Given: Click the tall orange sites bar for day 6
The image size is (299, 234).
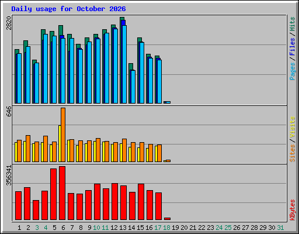Looking at the screenshot, I should tap(63, 135).
